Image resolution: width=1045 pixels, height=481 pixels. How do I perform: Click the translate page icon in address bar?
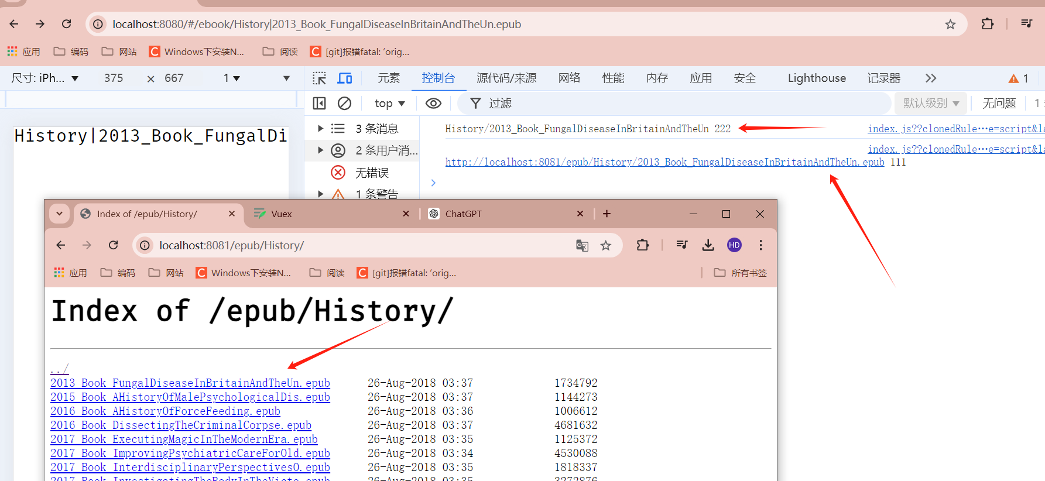(x=582, y=245)
